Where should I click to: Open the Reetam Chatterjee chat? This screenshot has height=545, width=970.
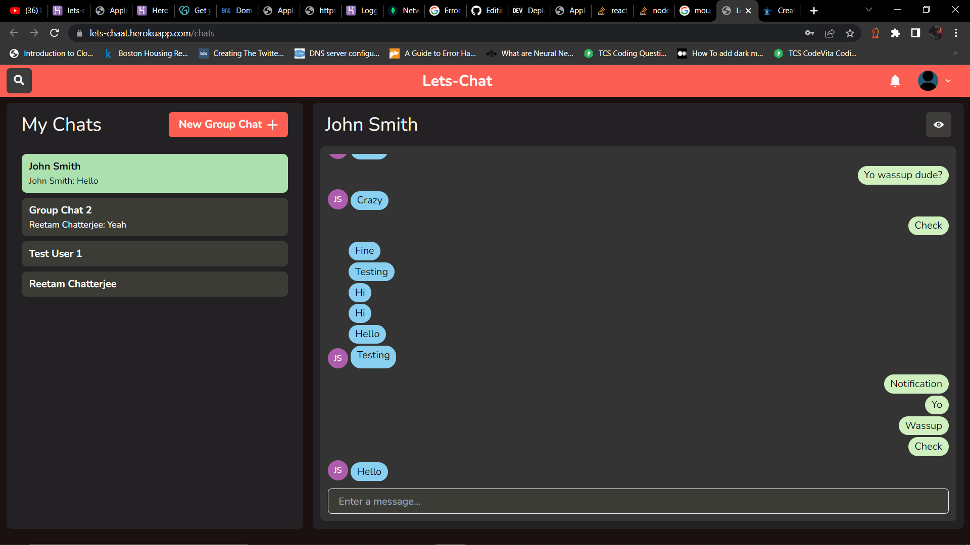(x=155, y=284)
